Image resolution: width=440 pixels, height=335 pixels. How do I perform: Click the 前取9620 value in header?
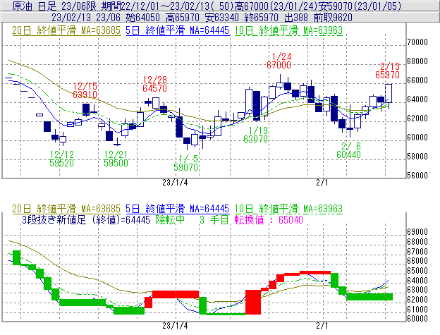333,18
